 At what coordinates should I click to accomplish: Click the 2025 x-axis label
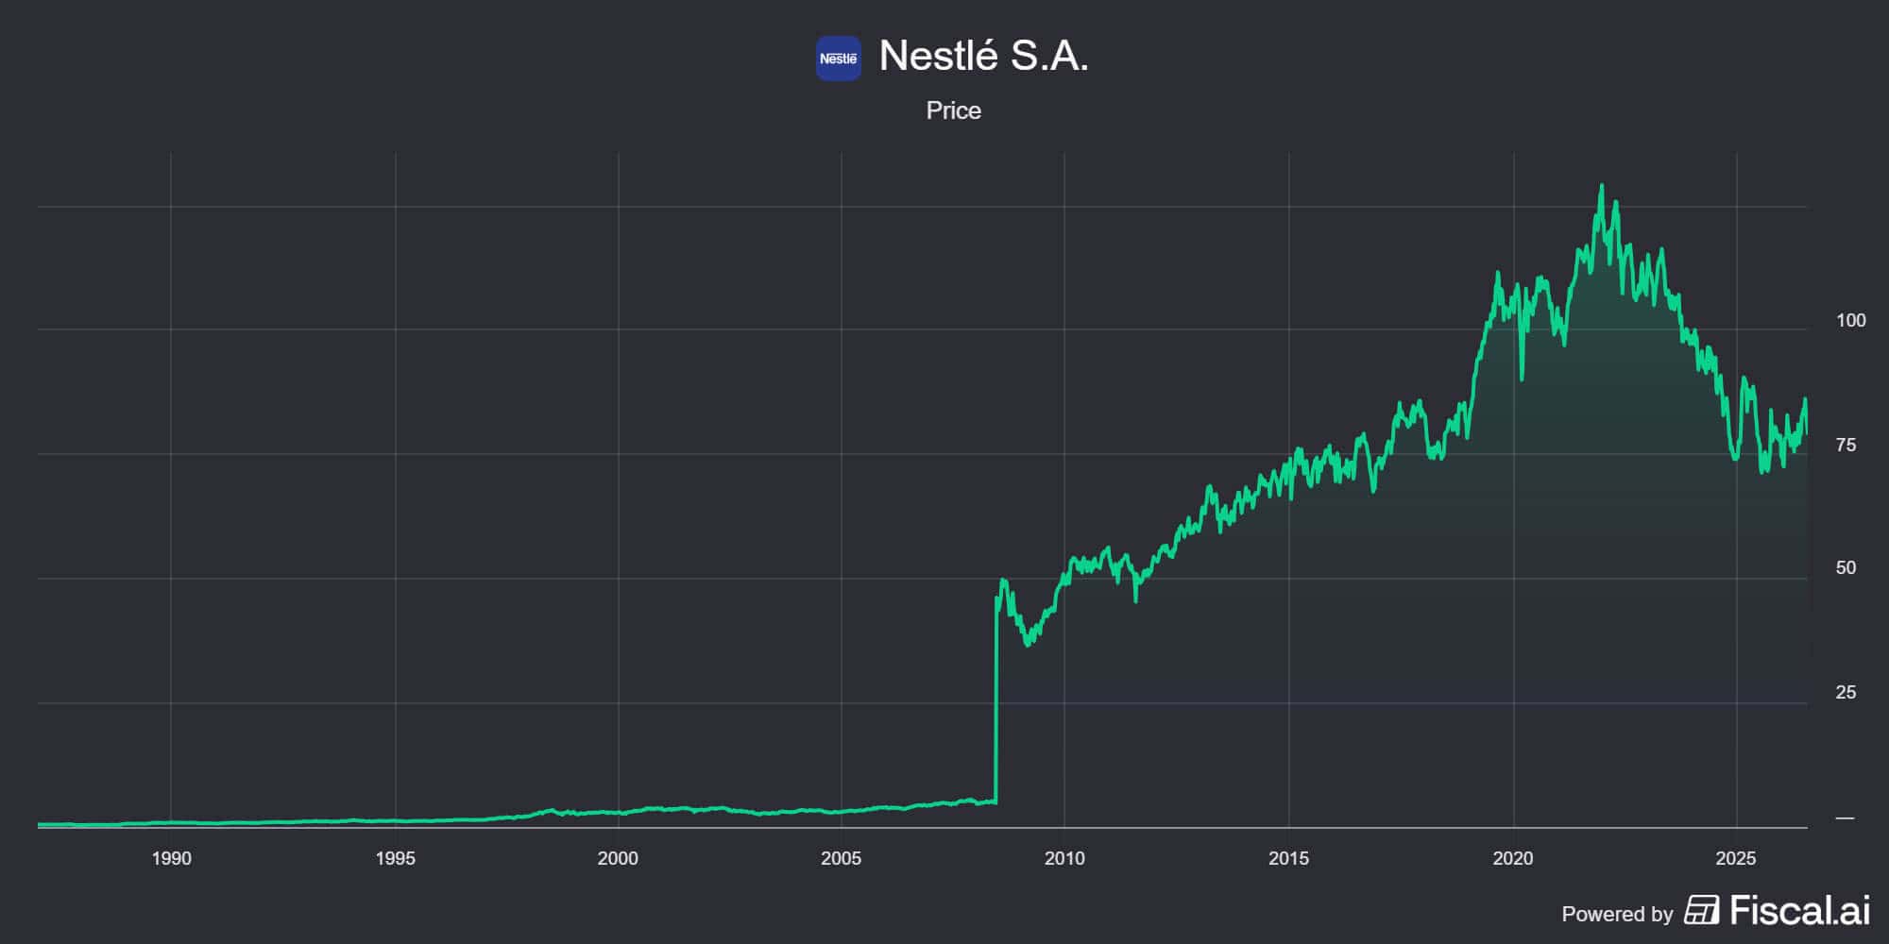1735,858
